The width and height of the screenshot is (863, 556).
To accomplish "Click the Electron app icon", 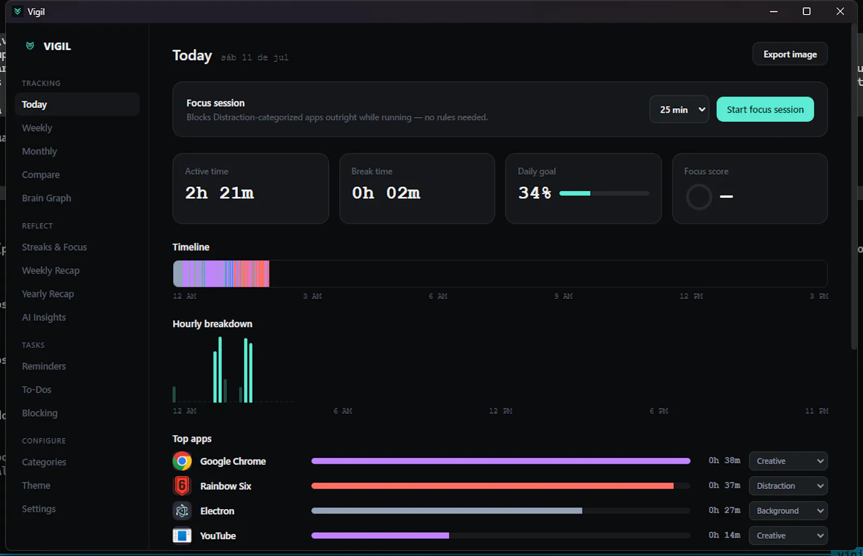I will (182, 511).
